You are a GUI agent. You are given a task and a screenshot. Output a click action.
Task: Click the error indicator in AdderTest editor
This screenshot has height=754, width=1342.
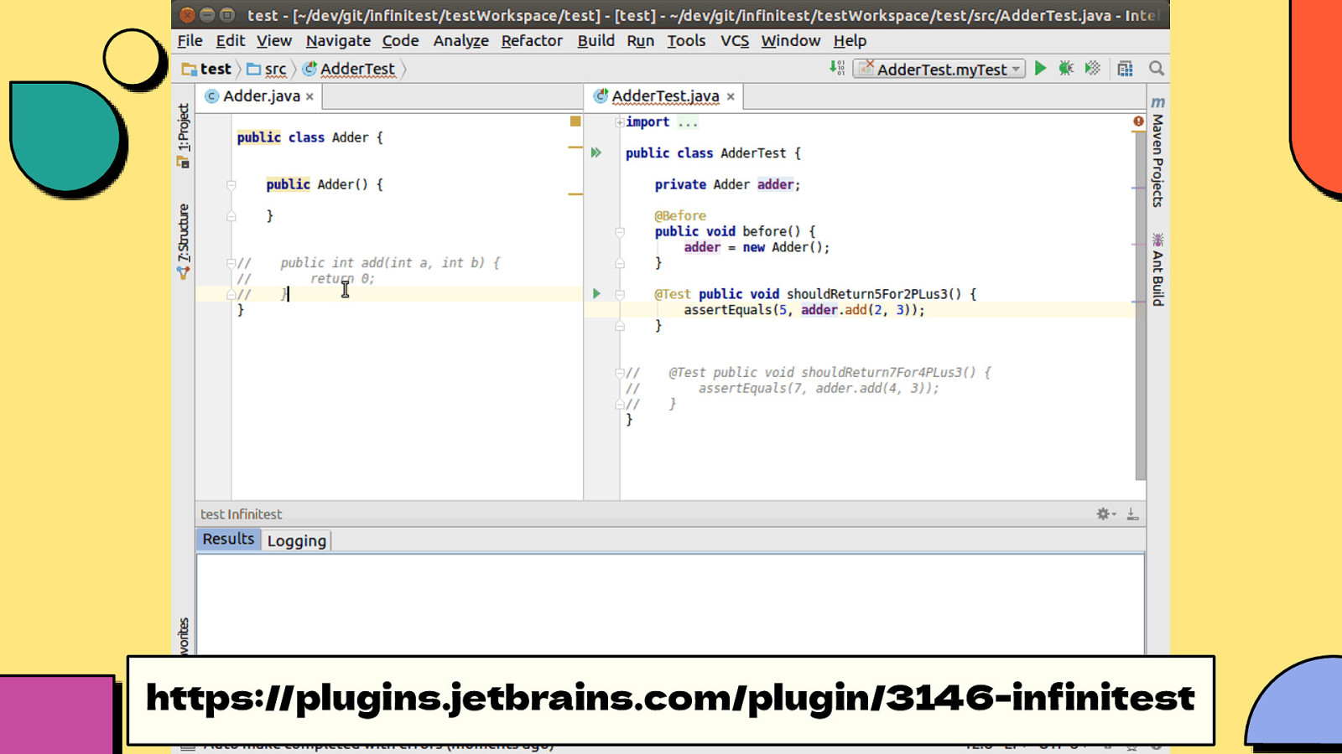[x=1138, y=121]
